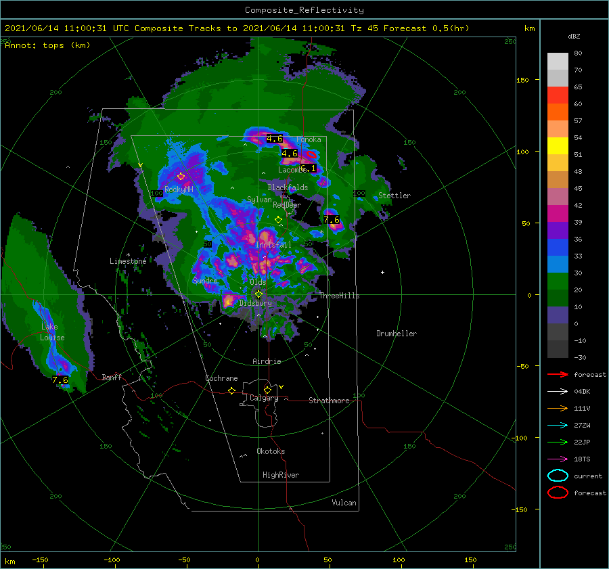Select the Cochrane label
This screenshot has height=569, width=609.
pyautogui.click(x=221, y=378)
